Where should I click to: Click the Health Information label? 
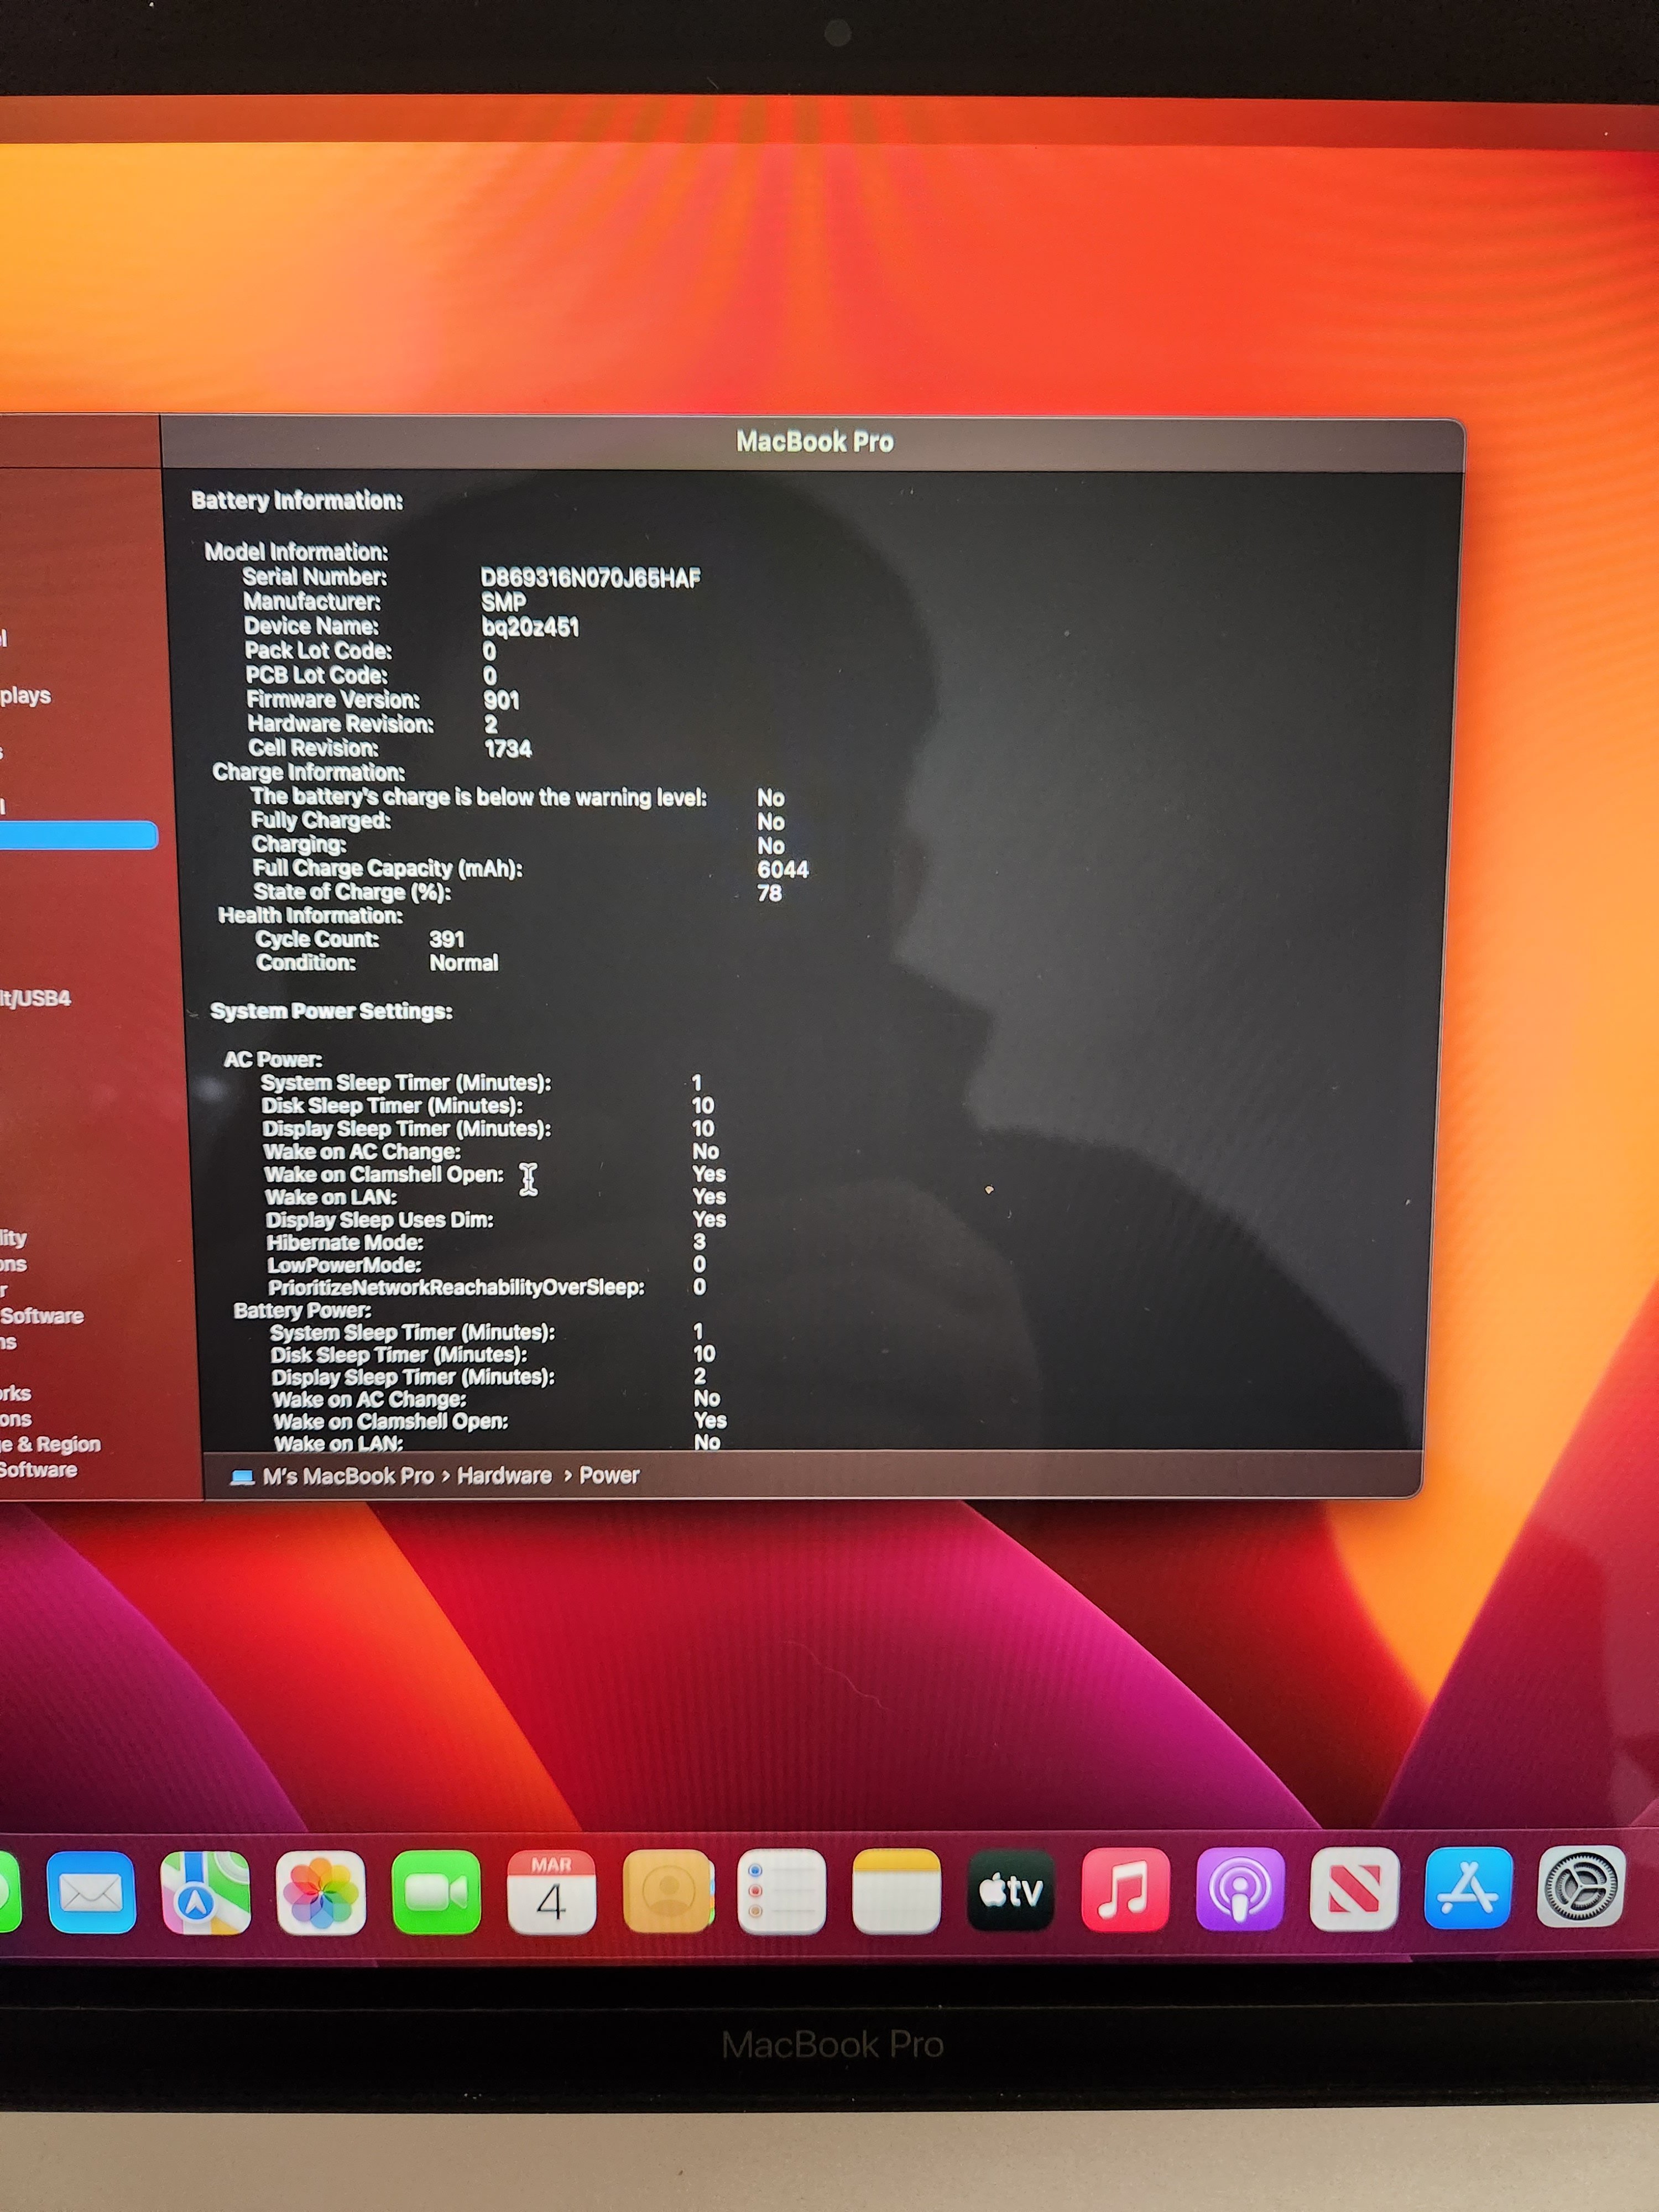(310, 915)
